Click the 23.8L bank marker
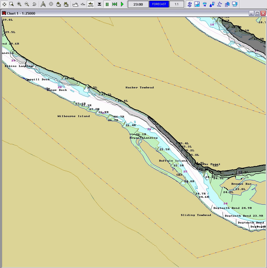The image size is (267, 268). [x=240, y=189]
